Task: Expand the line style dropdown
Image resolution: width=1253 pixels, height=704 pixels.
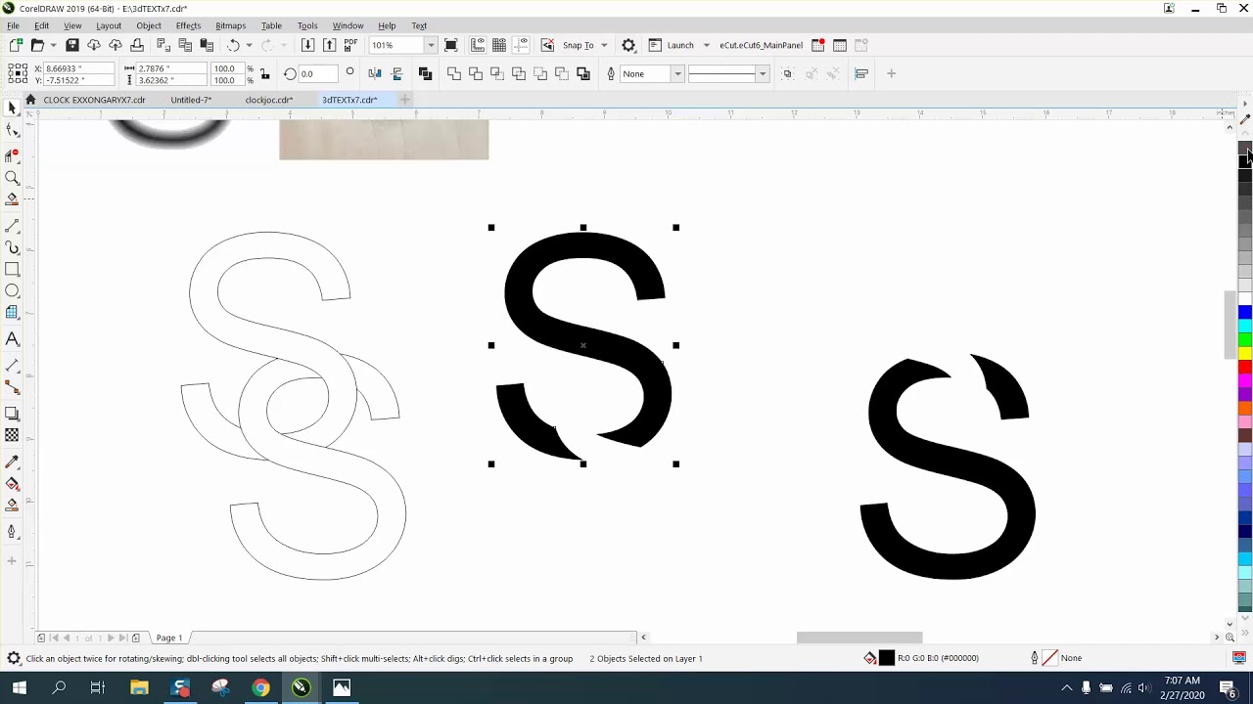Action: (x=763, y=73)
